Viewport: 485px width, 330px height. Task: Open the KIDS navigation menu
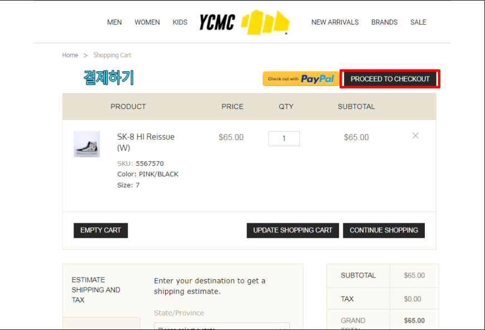pos(180,22)
